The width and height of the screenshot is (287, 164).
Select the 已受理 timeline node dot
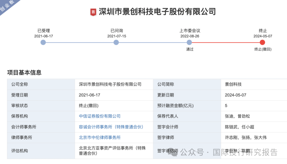click(x=43, y=43)
